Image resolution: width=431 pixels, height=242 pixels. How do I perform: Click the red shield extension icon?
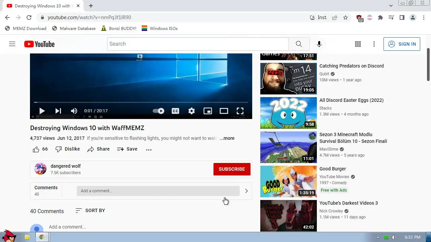tap(360, 18)
